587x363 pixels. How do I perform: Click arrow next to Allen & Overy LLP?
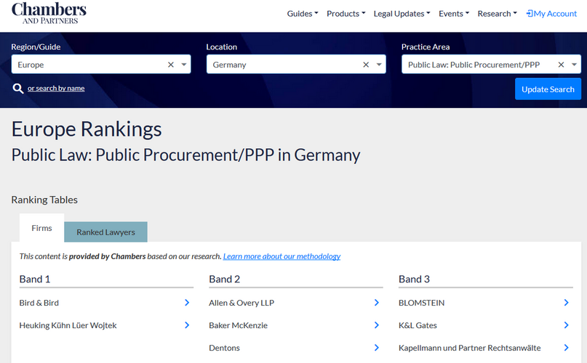[377, 303]
